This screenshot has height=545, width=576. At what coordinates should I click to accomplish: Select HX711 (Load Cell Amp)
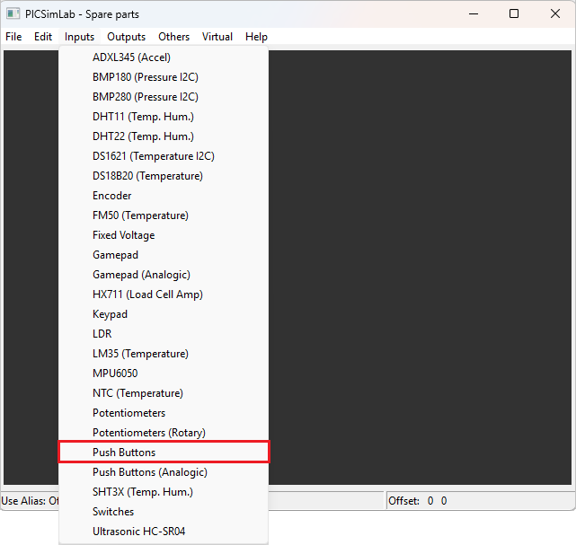[147, 294]
